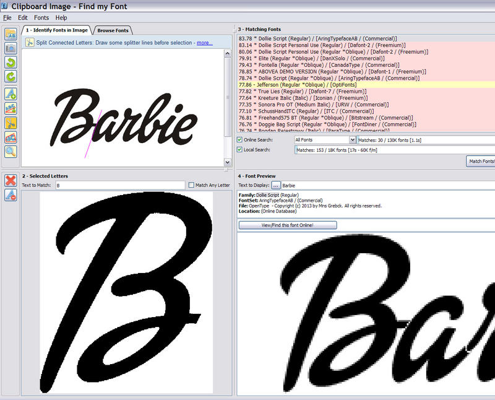Enable the Match Any Letter checkbox
The width and height of the screenshot is (495, 400).
(x=191, y=185)
